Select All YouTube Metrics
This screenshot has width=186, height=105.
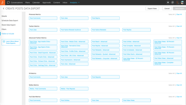tap(171, 97)
